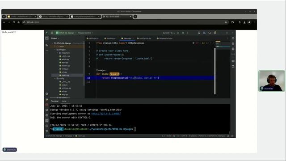Open new Chromium tab with plus
This screenshot has width=286, height=161.
135,17
